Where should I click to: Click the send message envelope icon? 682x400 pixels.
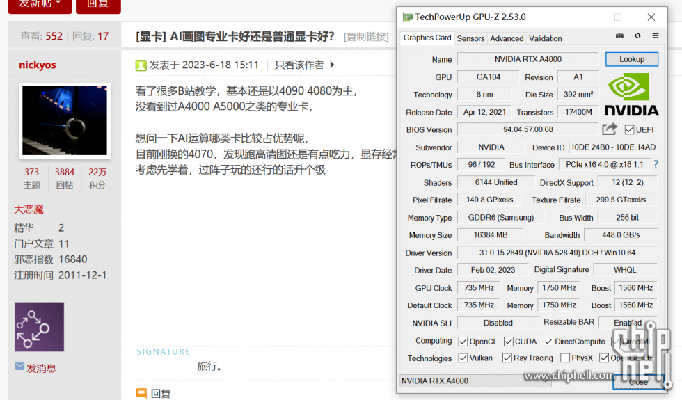click(19, 366)
